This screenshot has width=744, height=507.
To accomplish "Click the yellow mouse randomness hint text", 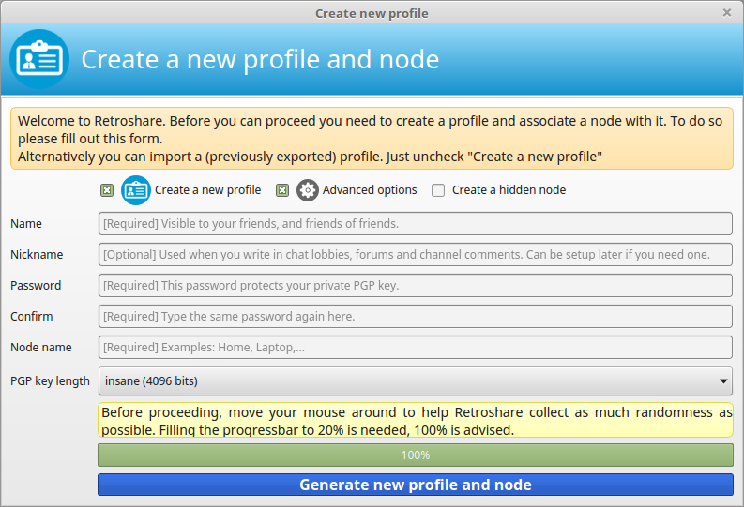I will [x=416, y=420].
